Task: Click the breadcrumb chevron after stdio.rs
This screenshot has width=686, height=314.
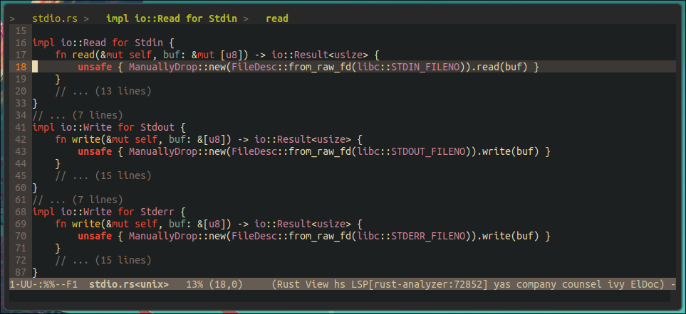Action: point(86,18)
